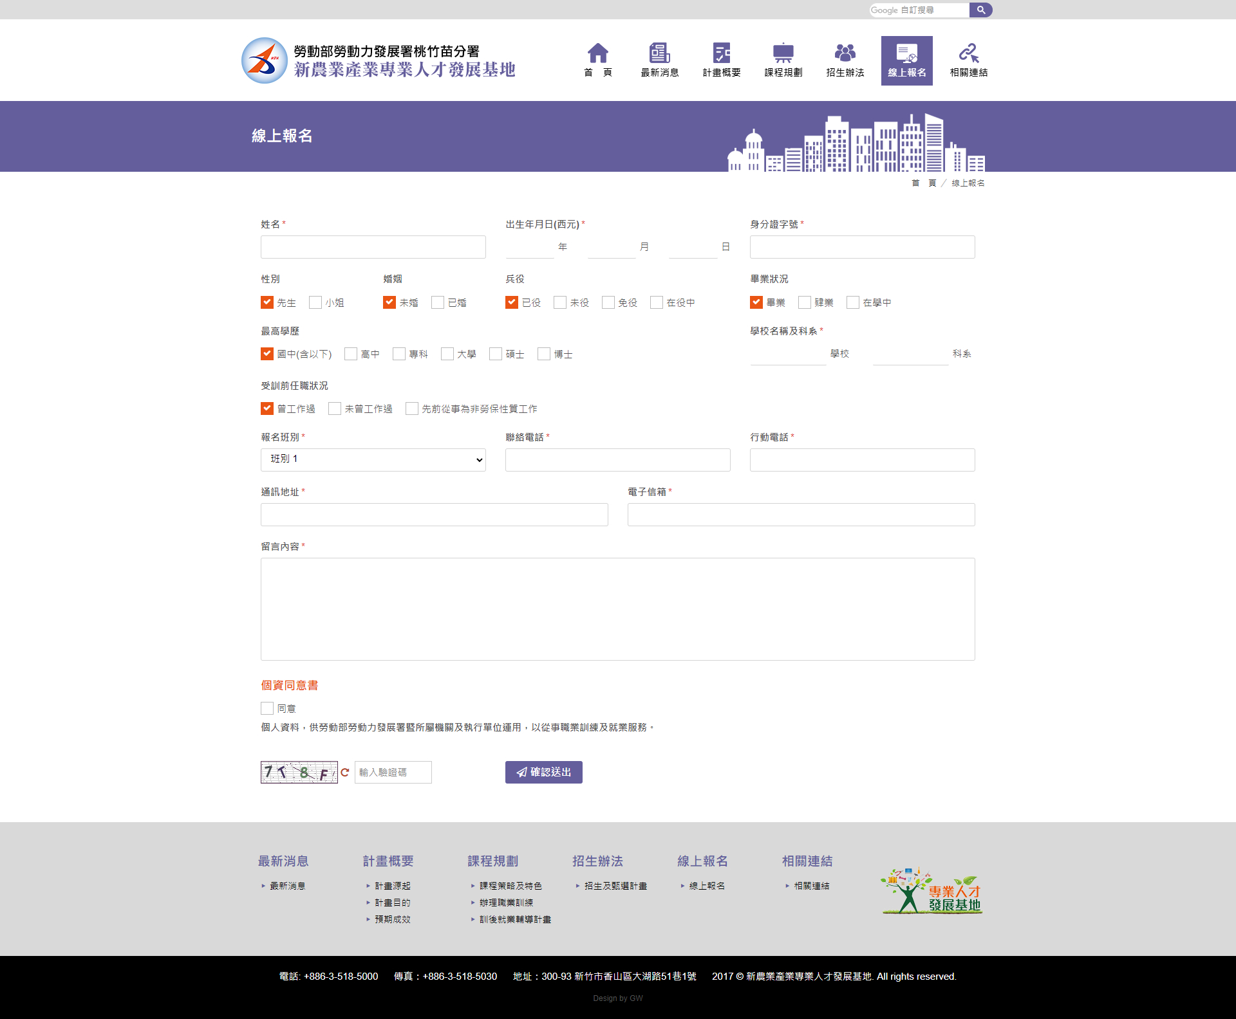Open the 最新消息 news icon
Viewport: 1236px width, 1019px height.
[x=659, y=53]
